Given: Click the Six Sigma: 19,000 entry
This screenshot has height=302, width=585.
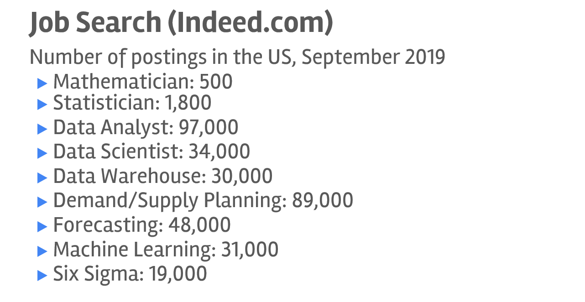Looking at the screenshot, I should 130,274.
